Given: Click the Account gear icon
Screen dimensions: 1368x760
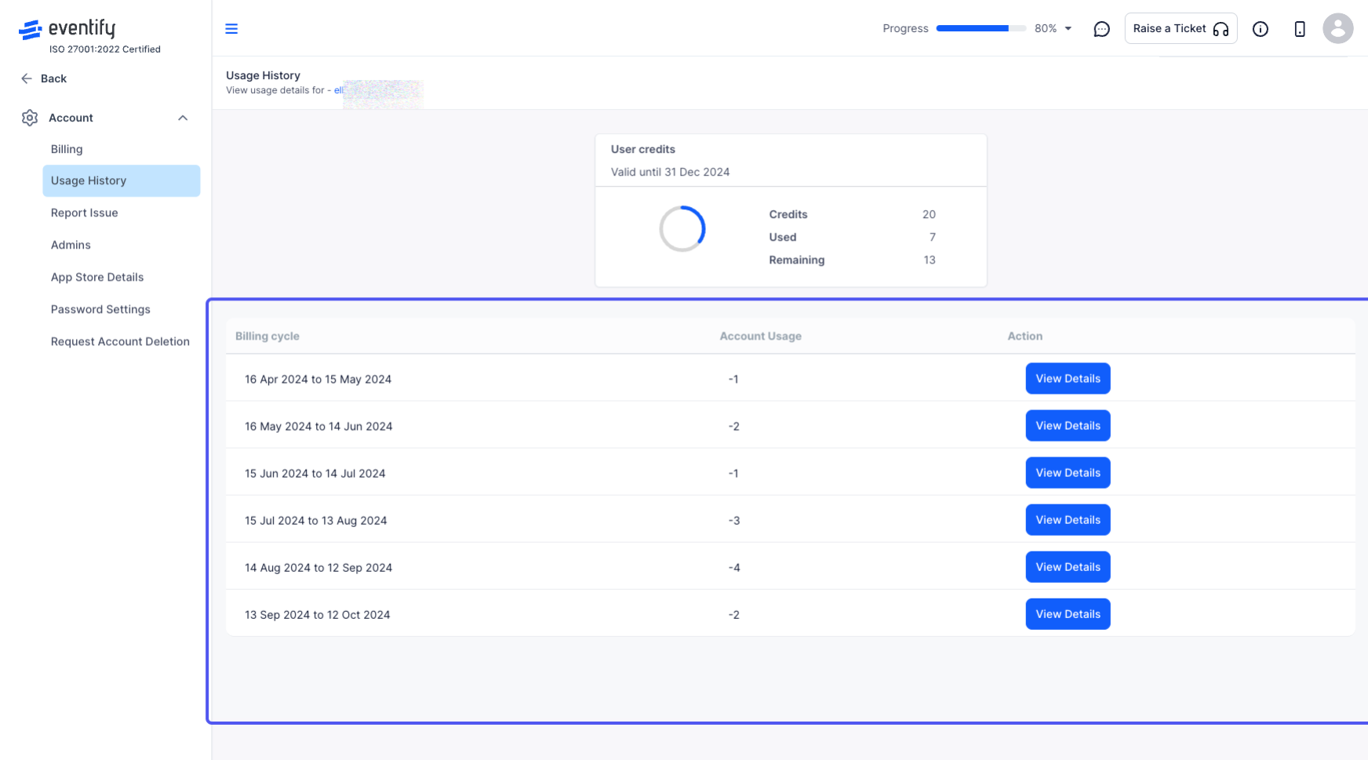Looking at the screenshot, I should (x=30, y=118).
